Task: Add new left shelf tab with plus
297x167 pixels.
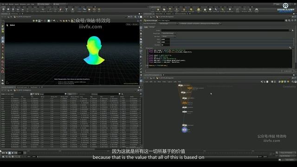Action: point(95,7)
